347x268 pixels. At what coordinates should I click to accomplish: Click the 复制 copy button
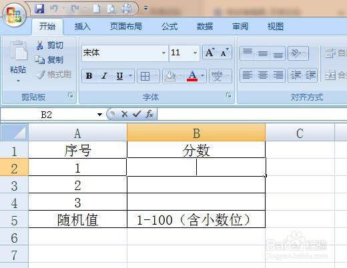pos(49,60)
